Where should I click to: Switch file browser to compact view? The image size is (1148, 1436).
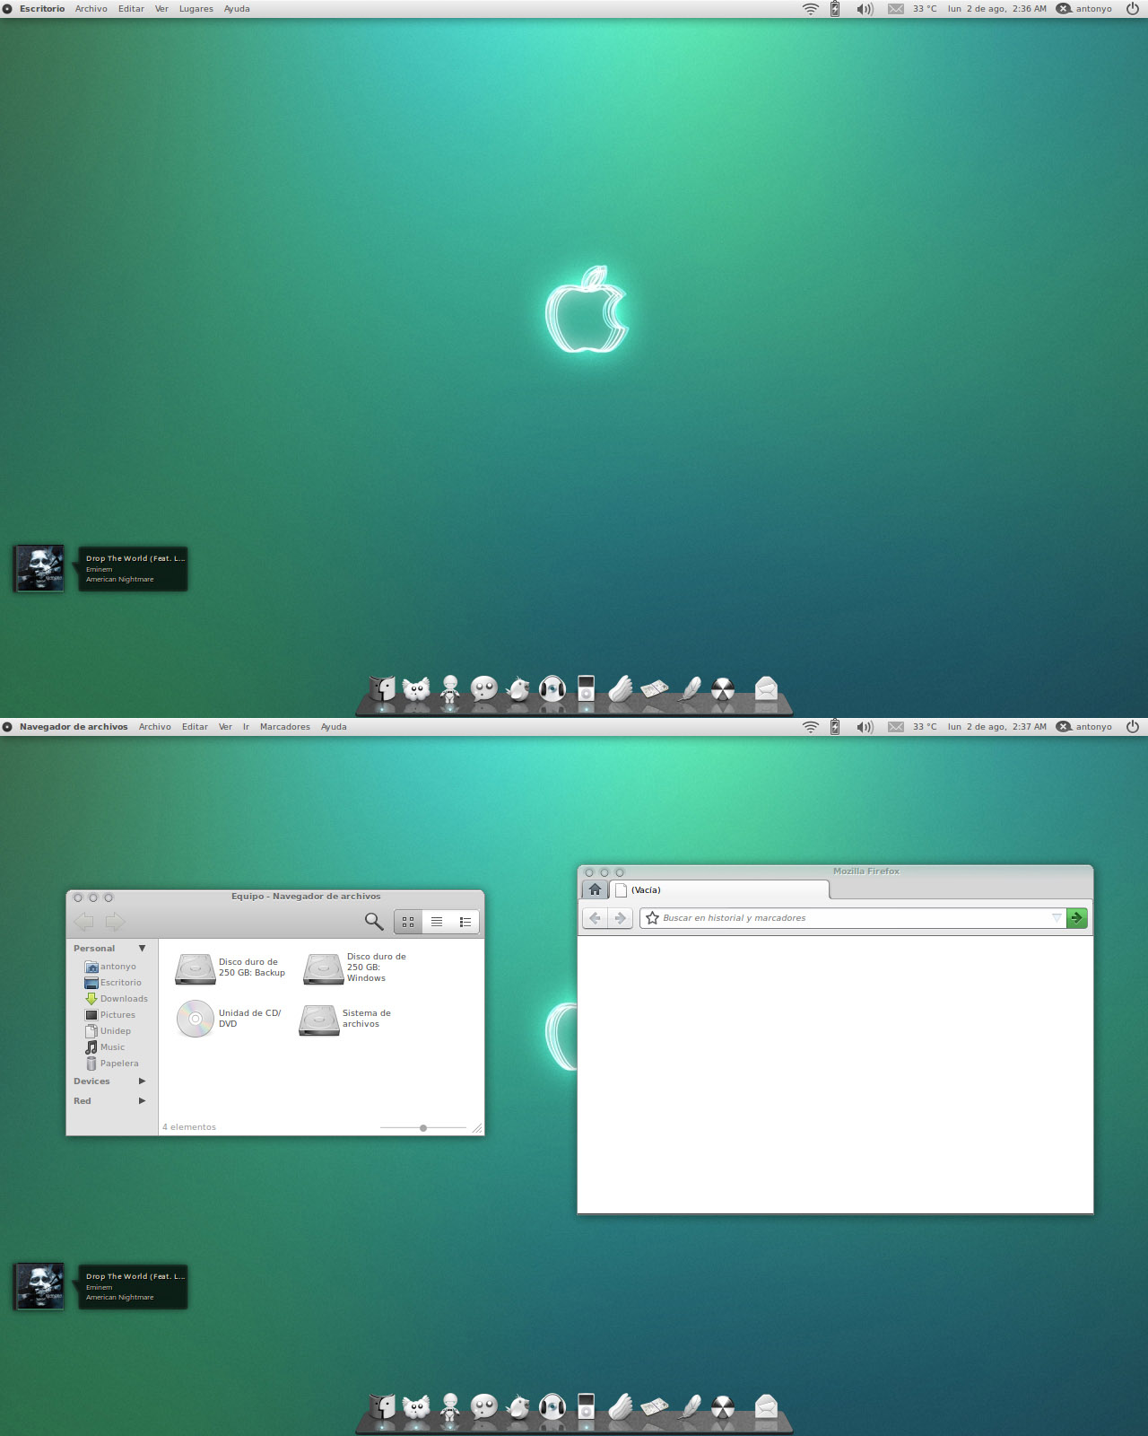pyautogui.click(x=465, y=922)
